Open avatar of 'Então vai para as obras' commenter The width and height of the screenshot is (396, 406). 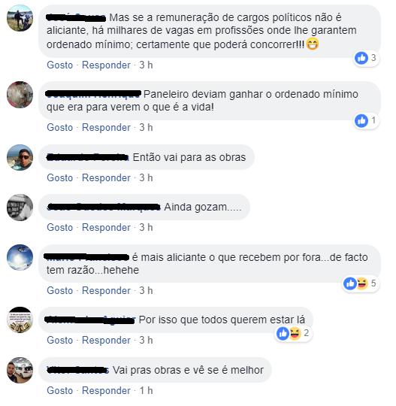(x=20, y=157)
